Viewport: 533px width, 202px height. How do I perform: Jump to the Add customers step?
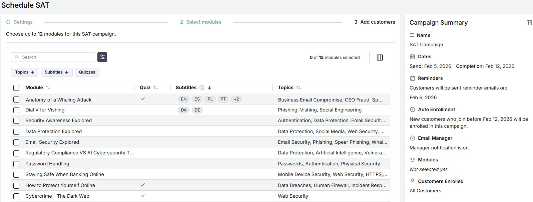pos(377,22)
